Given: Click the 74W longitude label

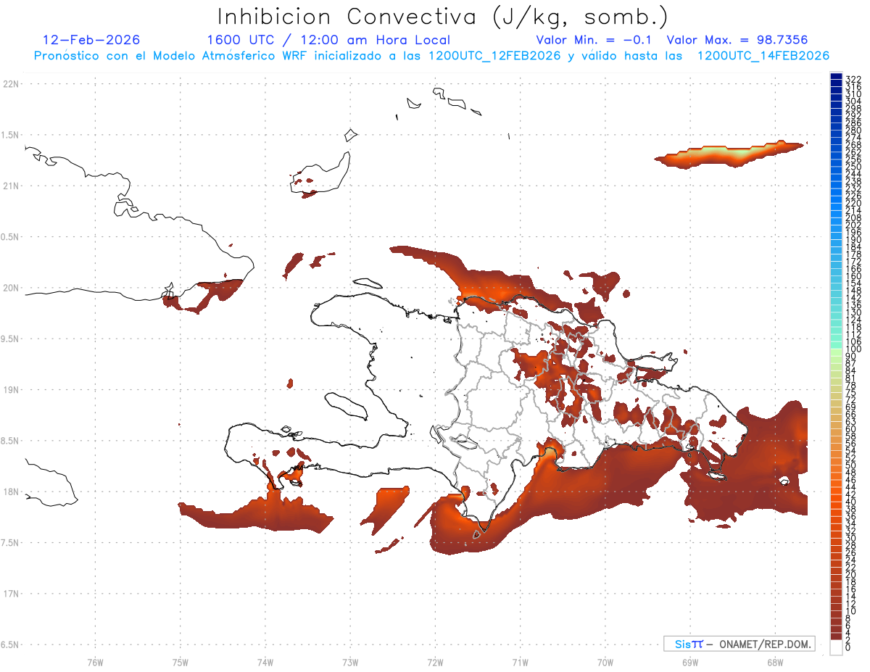Looking at the screenshot, I should 265,662.
